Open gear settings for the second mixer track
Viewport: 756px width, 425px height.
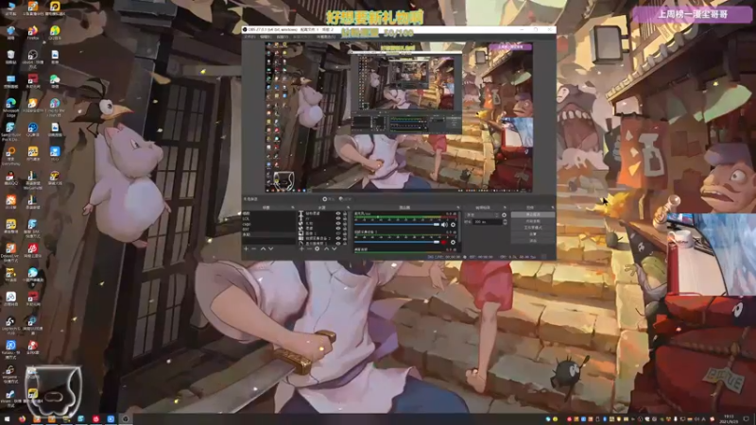pos(453,242)
